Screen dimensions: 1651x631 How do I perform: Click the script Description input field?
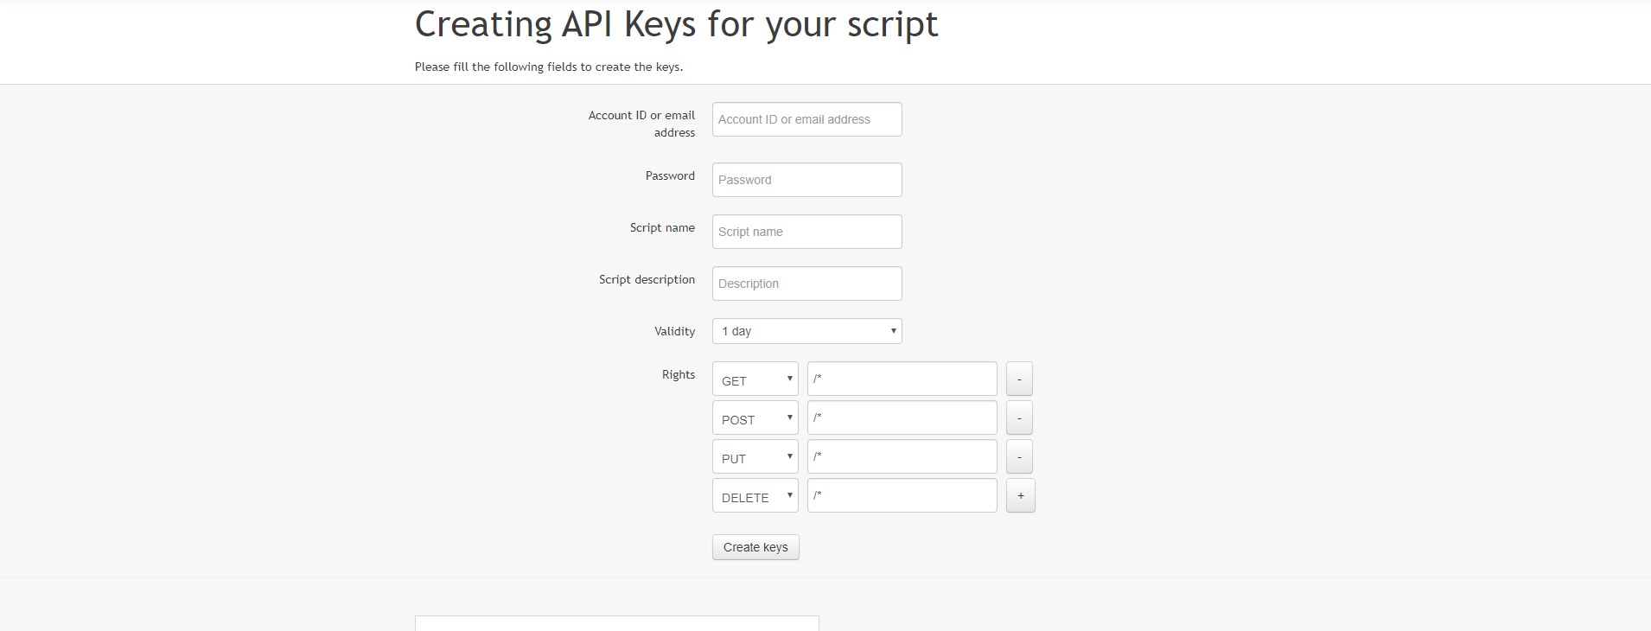pos(806,284)
